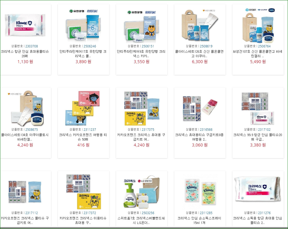Click product number 2317372 link
288x229 pixels.
pyautogui.click(x=90, y=213)
